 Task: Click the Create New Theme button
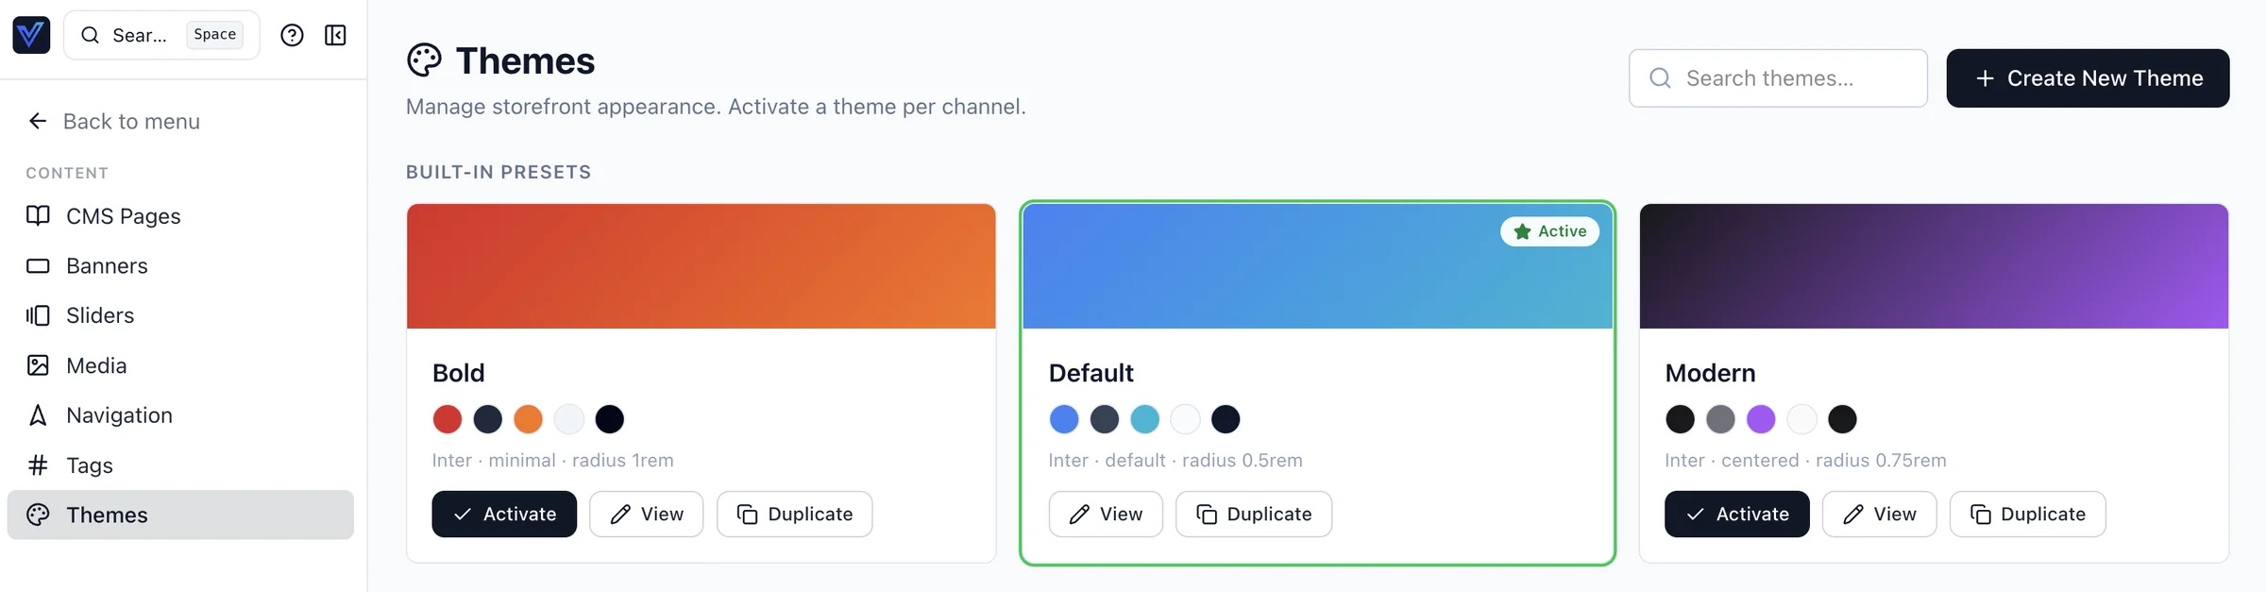pyautogui.click(x=2087, y=78)
